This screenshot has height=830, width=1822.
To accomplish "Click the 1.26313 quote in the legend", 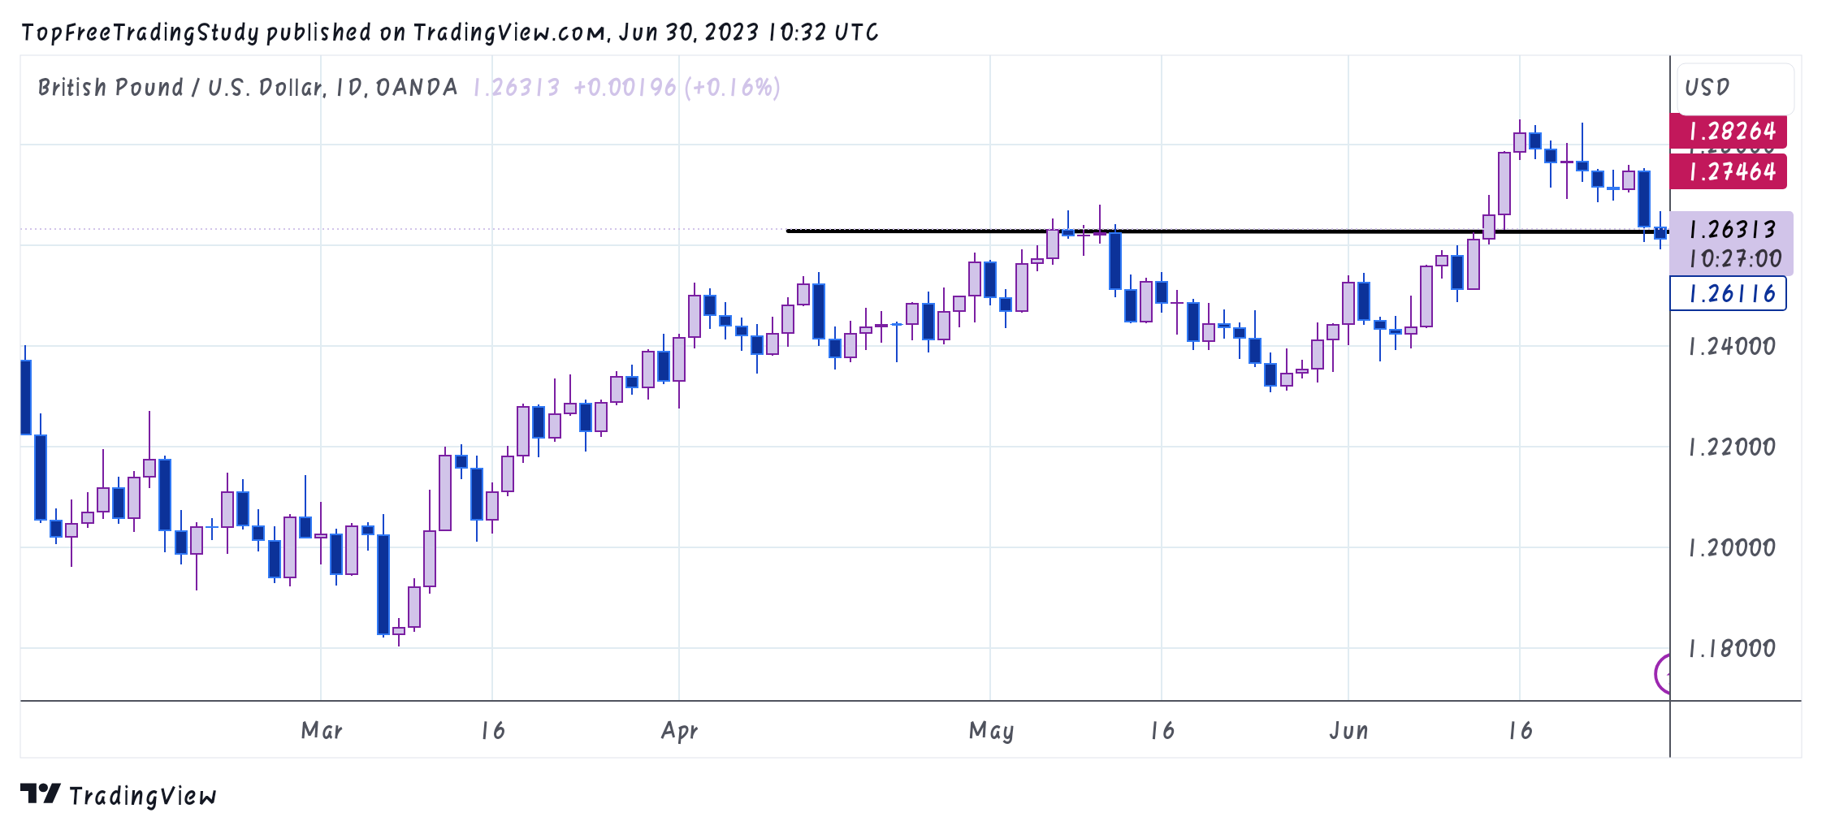I will pos(517,88).
